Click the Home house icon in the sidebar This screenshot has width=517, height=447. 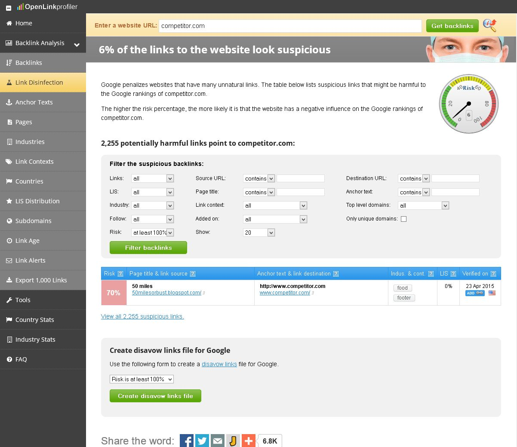(9, 23)
